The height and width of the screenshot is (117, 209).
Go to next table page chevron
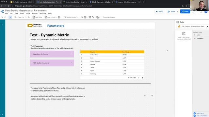click(x=142, y=78)
